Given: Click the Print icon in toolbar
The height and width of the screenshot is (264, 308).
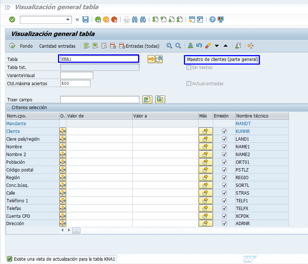Looking at the screenshot, I should 127,19.
